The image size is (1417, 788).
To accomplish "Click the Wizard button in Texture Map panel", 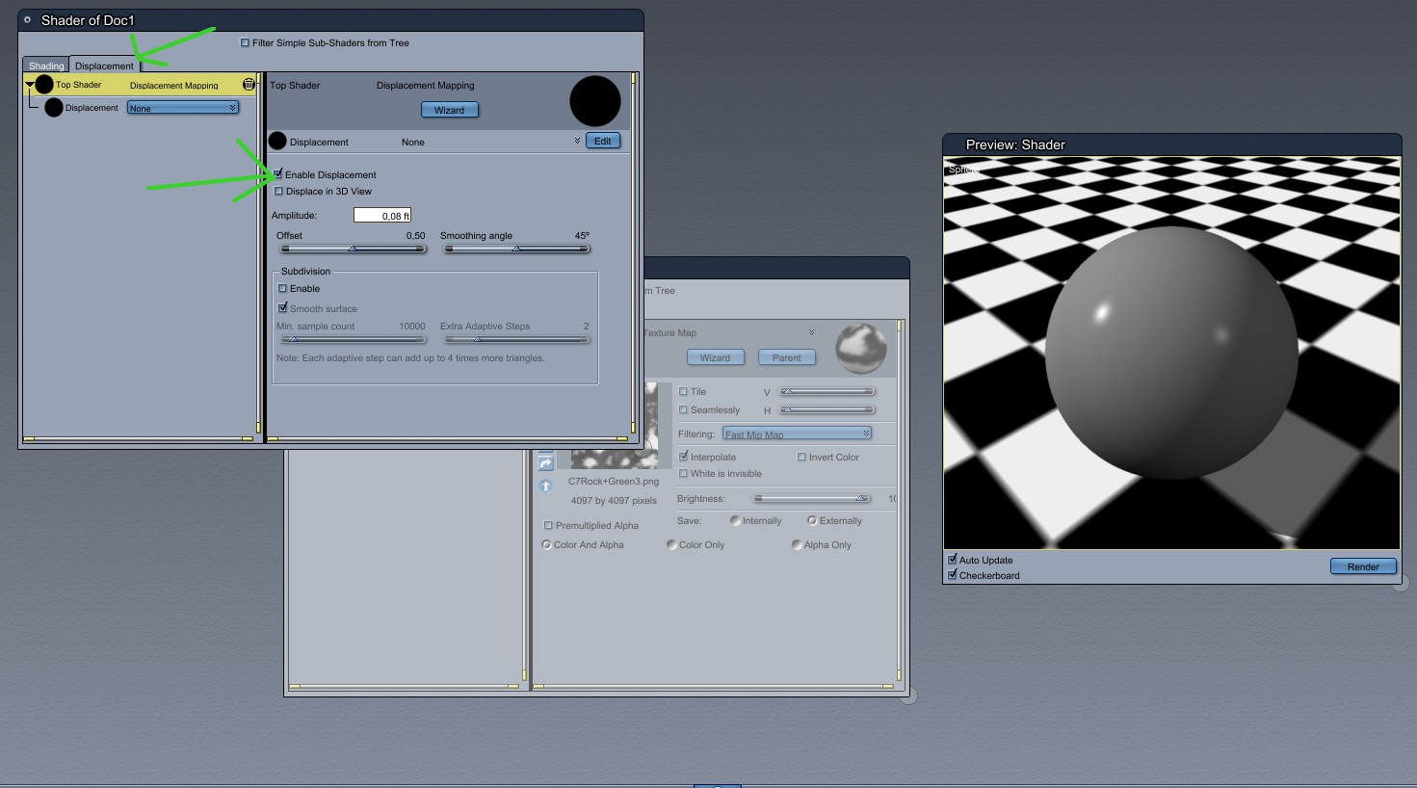I will click(x=715, y=357).
